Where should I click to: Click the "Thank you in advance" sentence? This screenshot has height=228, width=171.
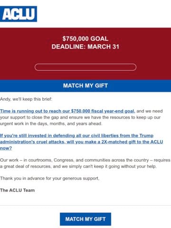(x=50, y=179)
